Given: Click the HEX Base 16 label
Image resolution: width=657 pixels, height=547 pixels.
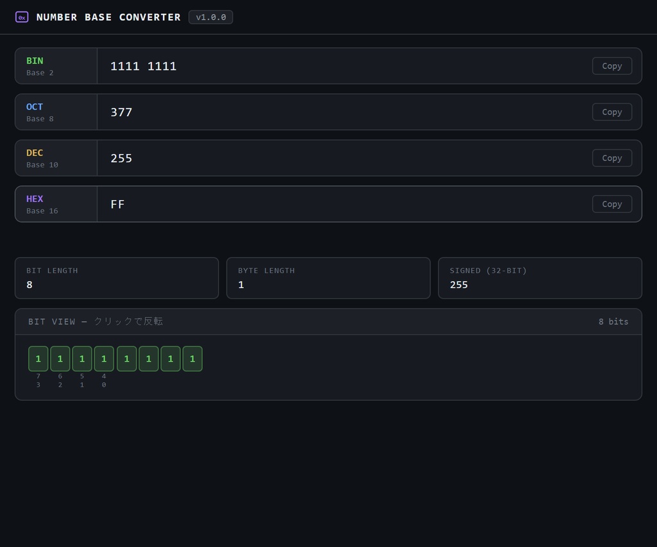Looking at the screenshot, I should point(56,204).
